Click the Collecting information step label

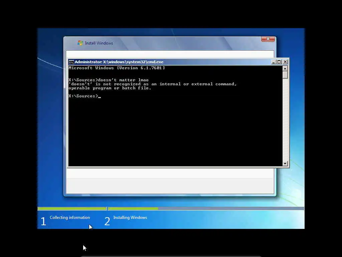[x=70, y=218]
